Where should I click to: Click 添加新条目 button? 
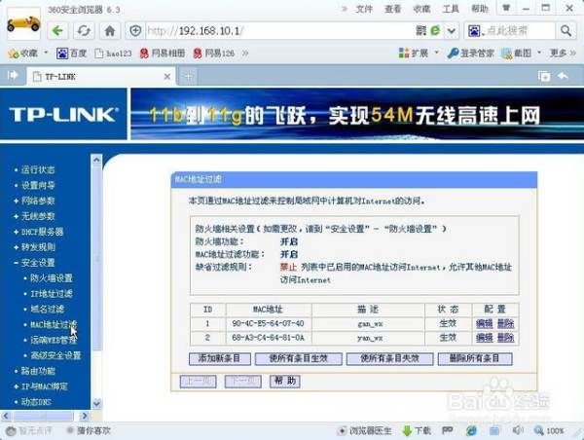click(x=220, y=359)
